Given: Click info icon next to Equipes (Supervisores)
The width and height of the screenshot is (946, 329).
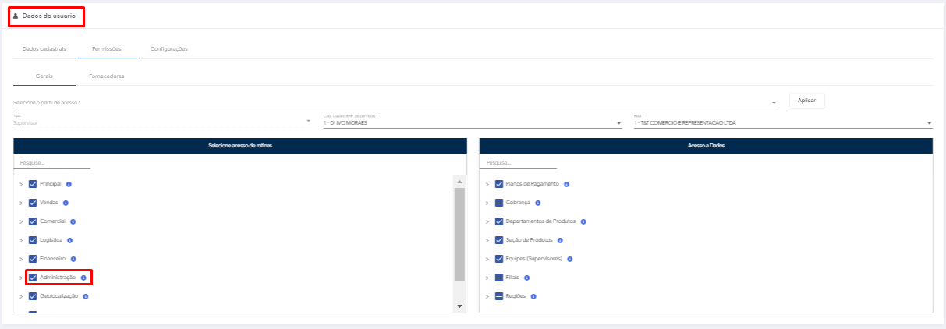Looking at the screenshot, I should (569, 259).
